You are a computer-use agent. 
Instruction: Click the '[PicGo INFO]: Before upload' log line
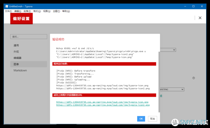(x=74, y=77)
